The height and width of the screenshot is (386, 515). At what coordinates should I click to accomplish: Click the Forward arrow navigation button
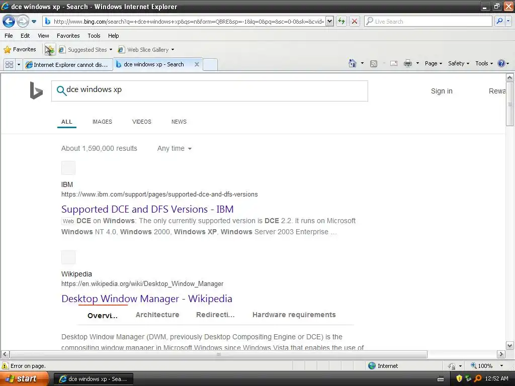tap(23, 22)
